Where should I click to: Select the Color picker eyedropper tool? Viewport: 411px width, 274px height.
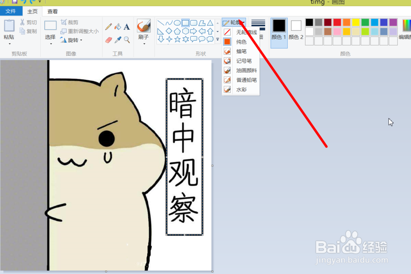[118, 40]
